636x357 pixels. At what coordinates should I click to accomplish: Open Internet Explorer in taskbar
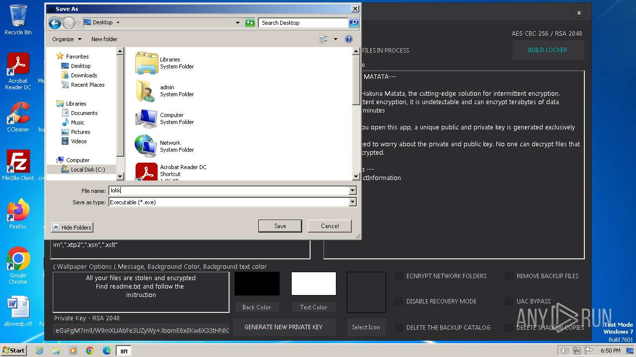click(x=39, y=351)
